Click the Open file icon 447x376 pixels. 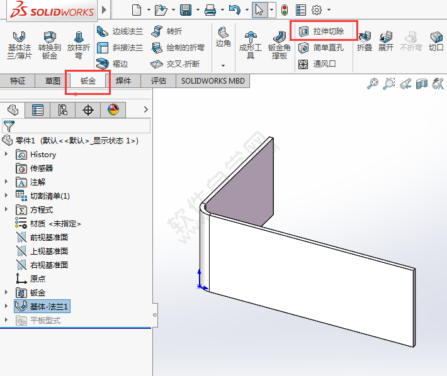click(161, 10)
